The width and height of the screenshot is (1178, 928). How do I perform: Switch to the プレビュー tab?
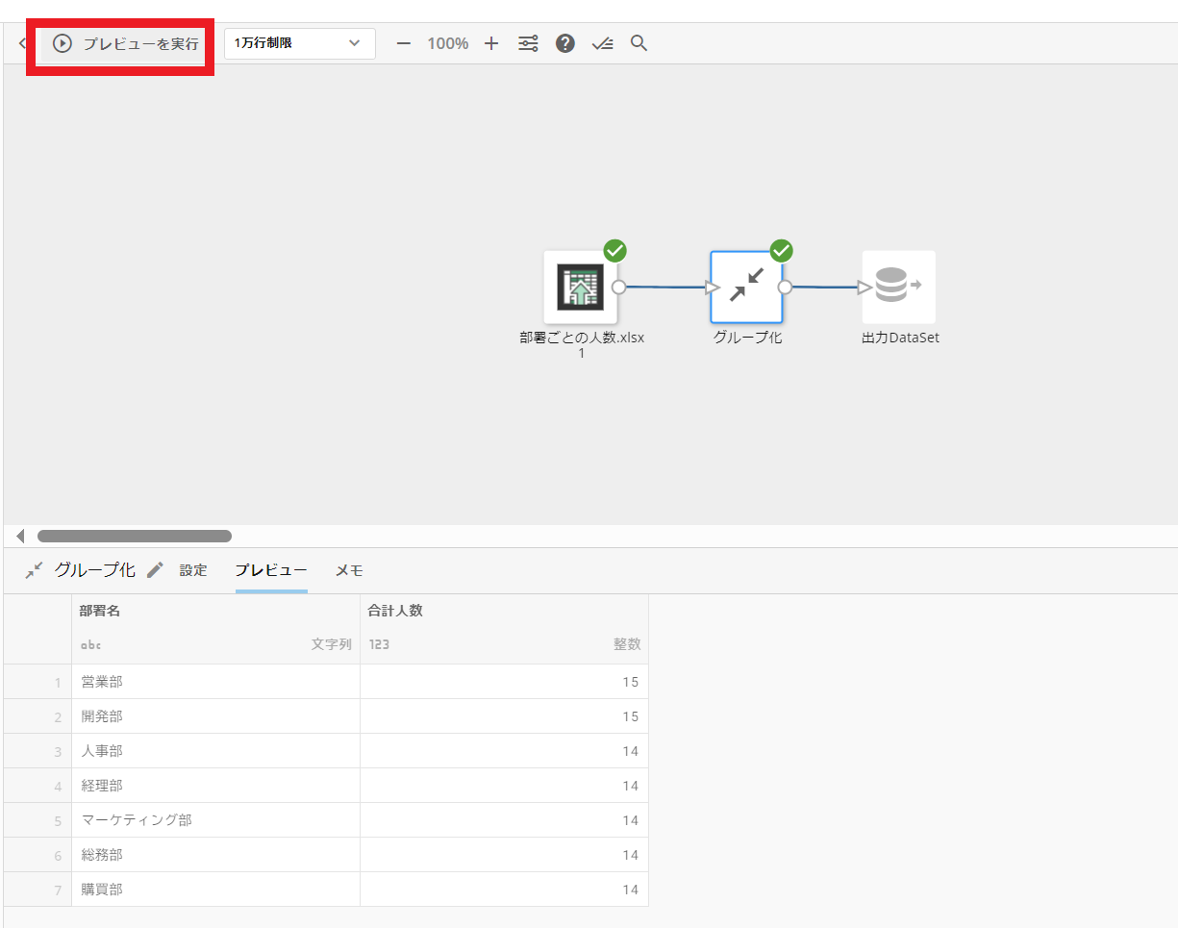pyautogui.click(x=271, y=570)
